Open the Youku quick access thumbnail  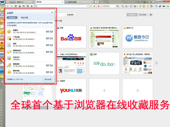71,90
